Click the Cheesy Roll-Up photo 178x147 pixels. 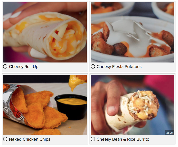[x=45, y=32]
